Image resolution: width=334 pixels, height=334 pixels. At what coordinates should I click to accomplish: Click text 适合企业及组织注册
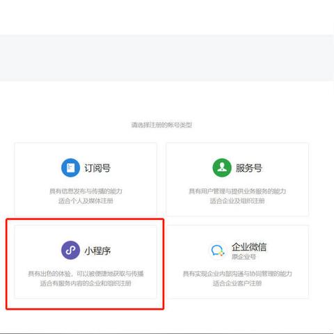237,201
